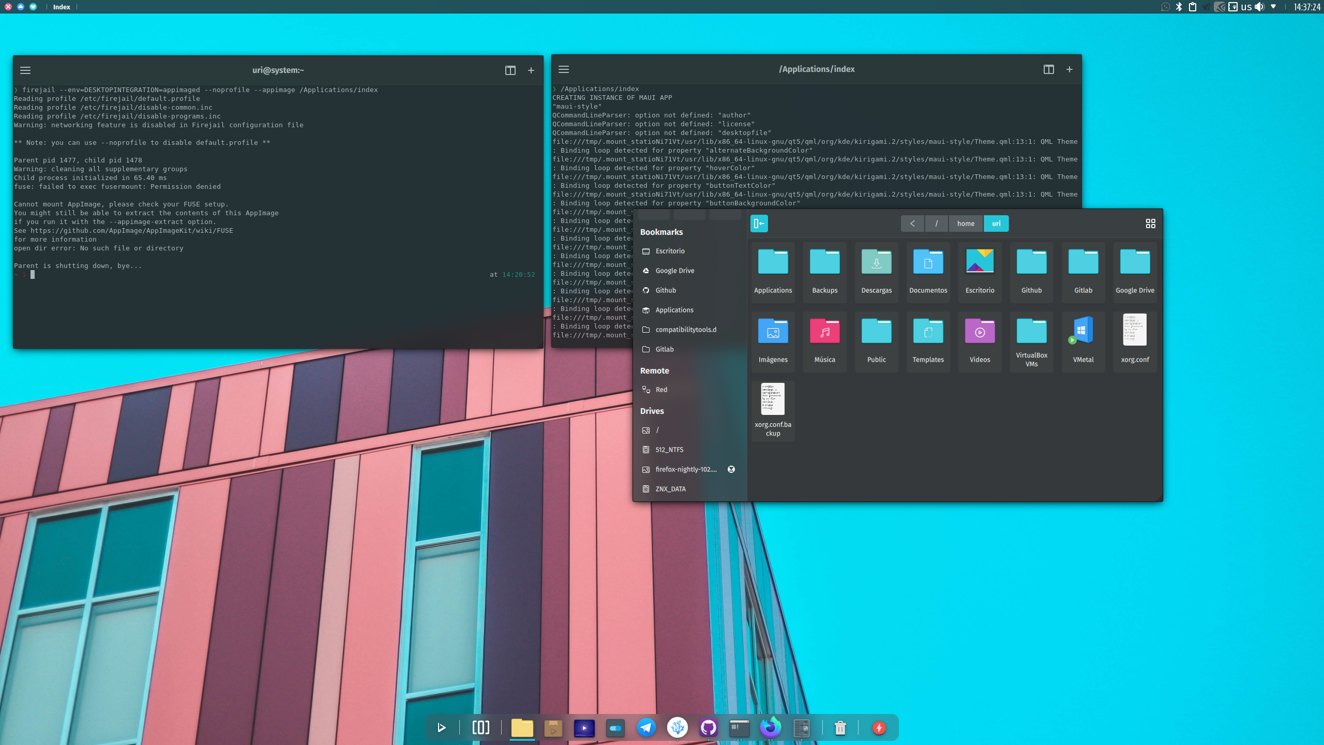Open the terminal hamburger menu
The width and height of the screenshot is (1324, 745).
point(25,70)
